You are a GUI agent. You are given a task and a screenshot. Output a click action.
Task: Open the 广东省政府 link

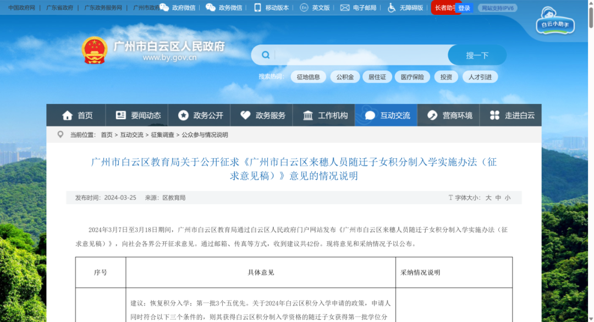59,8
